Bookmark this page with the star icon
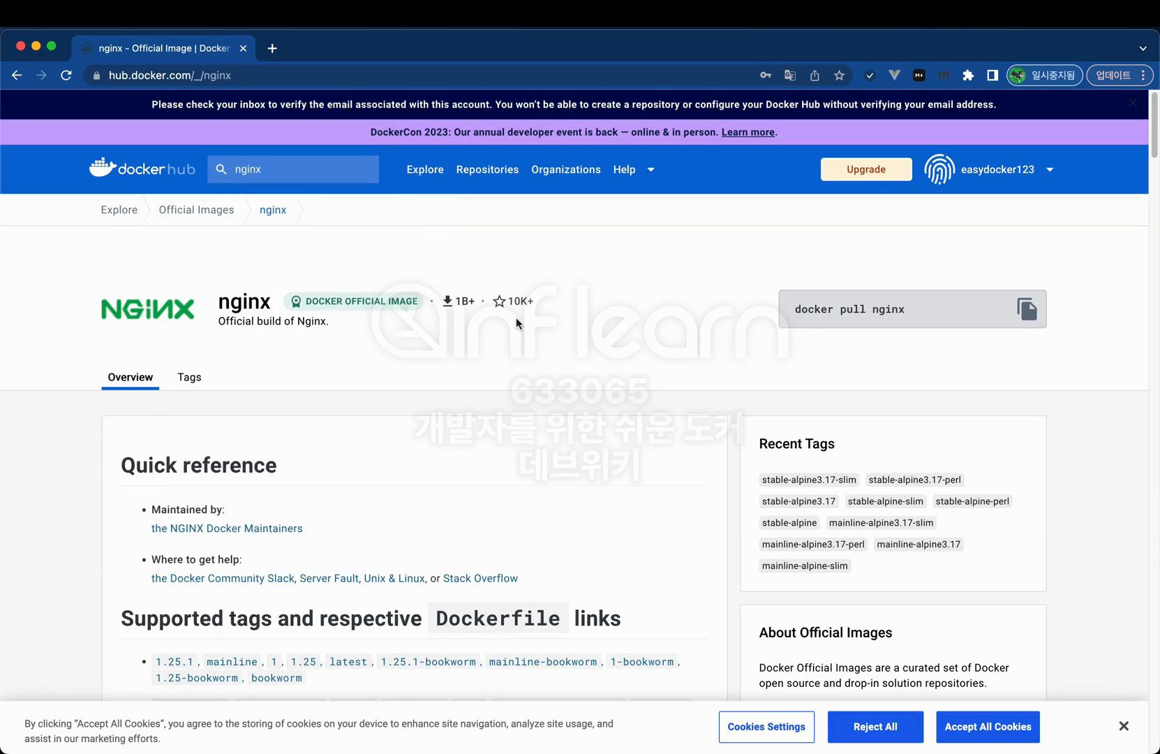 (839, 75)
